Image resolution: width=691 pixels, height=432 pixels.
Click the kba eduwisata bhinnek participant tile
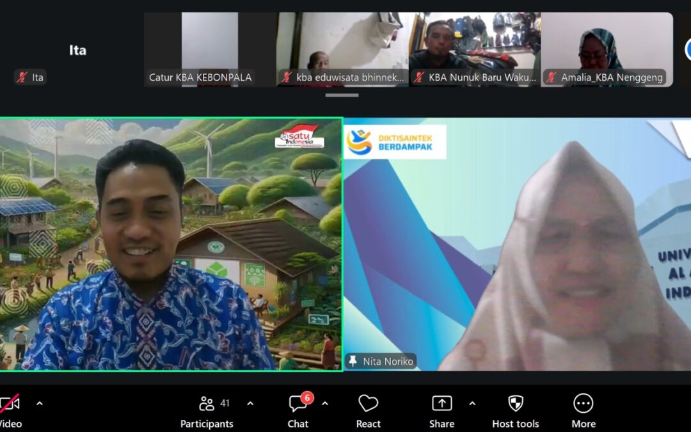click(x=342, y=48)
